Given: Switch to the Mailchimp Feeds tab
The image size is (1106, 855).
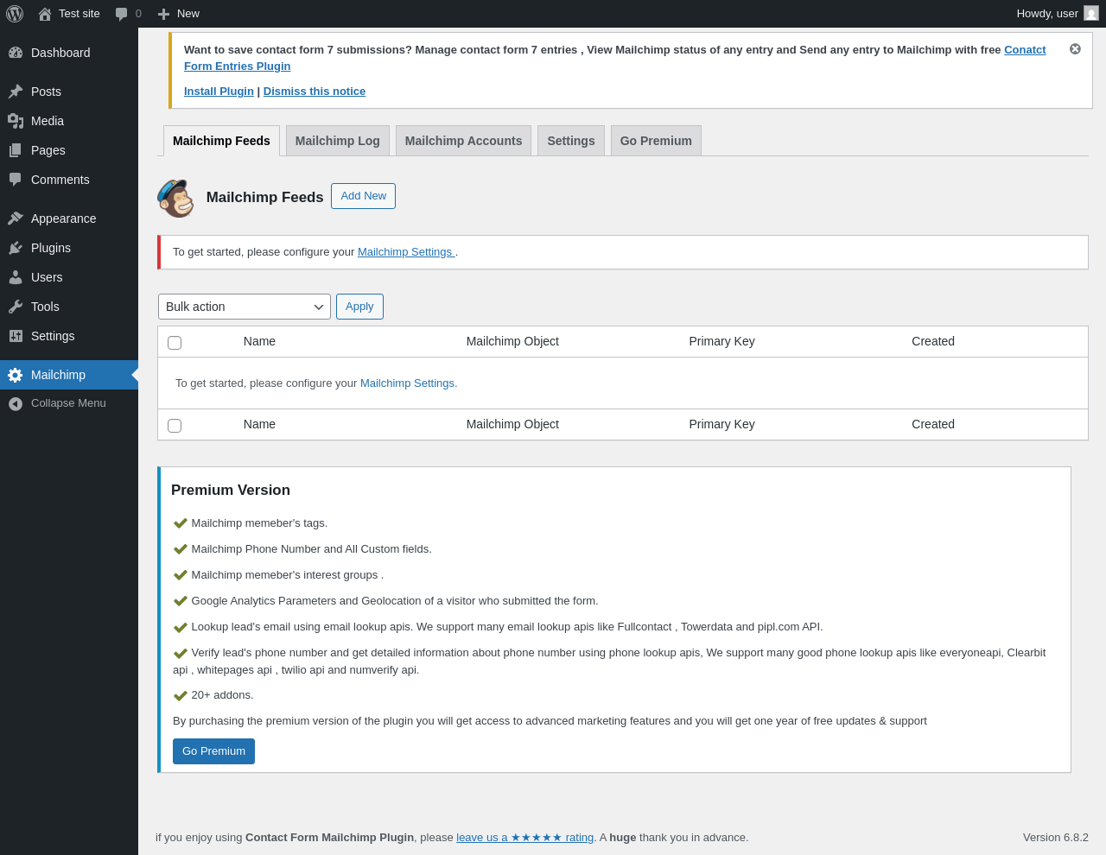Looking at the screenshot, I should 221,141.
